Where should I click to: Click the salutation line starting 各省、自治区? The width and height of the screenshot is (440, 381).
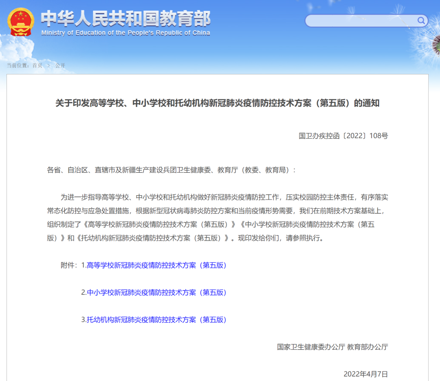tap(172, 170)
